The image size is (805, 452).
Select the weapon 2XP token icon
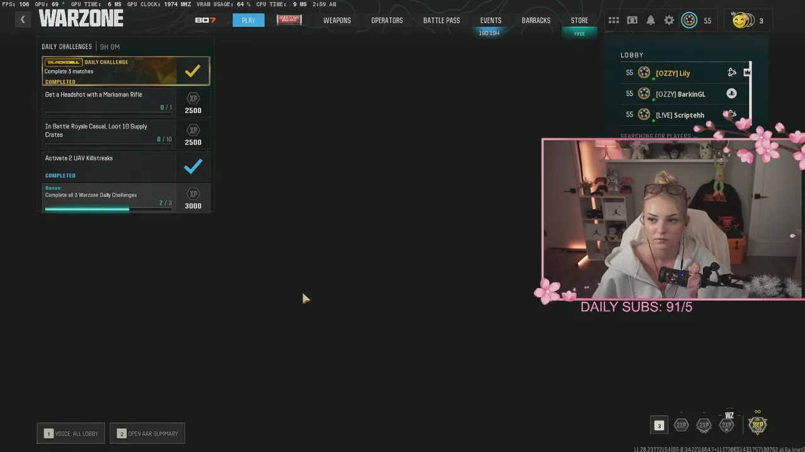(x=704, y=425)
